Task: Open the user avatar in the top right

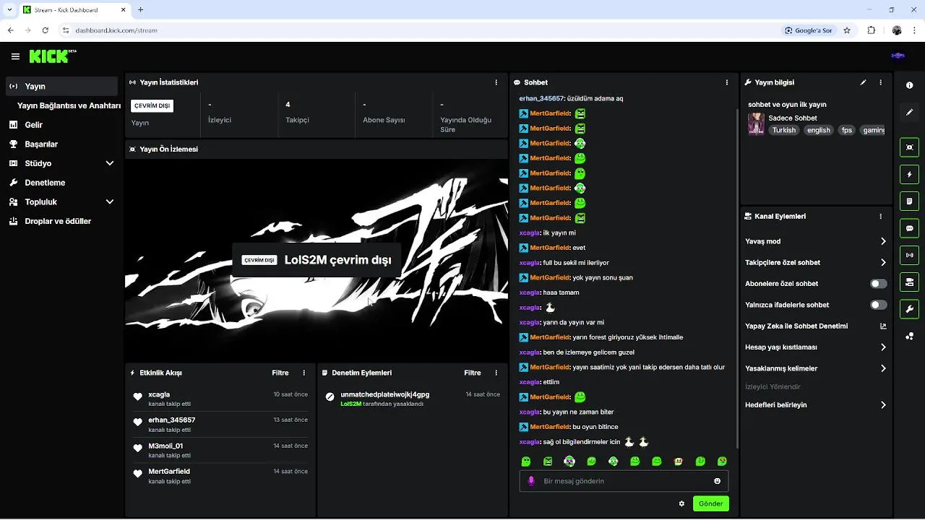Action: coord(898,56)
